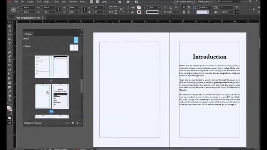Open the Pages panel flyout menu
The image size is (267, 150).
coord(81,34)
